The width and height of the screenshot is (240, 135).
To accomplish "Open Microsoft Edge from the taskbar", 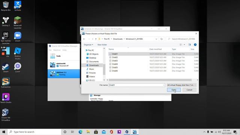I will [x=80, y=132].
